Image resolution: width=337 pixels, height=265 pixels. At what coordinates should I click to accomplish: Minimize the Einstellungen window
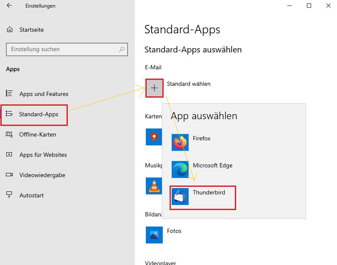point(290,6)
